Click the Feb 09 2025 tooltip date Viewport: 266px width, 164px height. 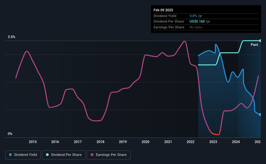pyautogui.click(x=164, y=10)
